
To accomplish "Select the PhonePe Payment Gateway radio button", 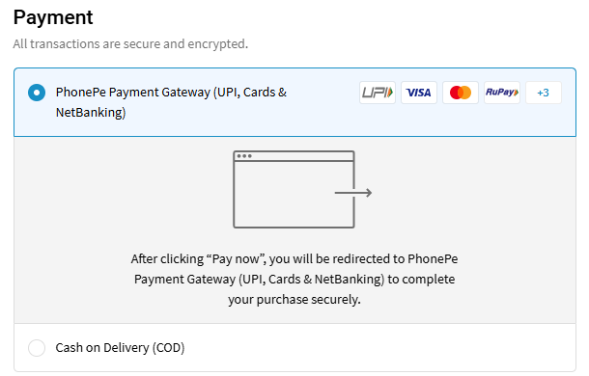I will (37, 93).
